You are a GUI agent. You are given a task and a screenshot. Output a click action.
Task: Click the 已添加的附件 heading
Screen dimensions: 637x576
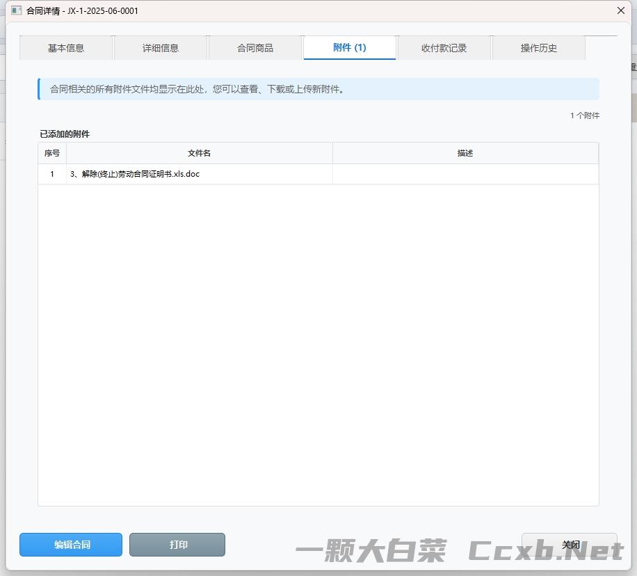point(65,134)
